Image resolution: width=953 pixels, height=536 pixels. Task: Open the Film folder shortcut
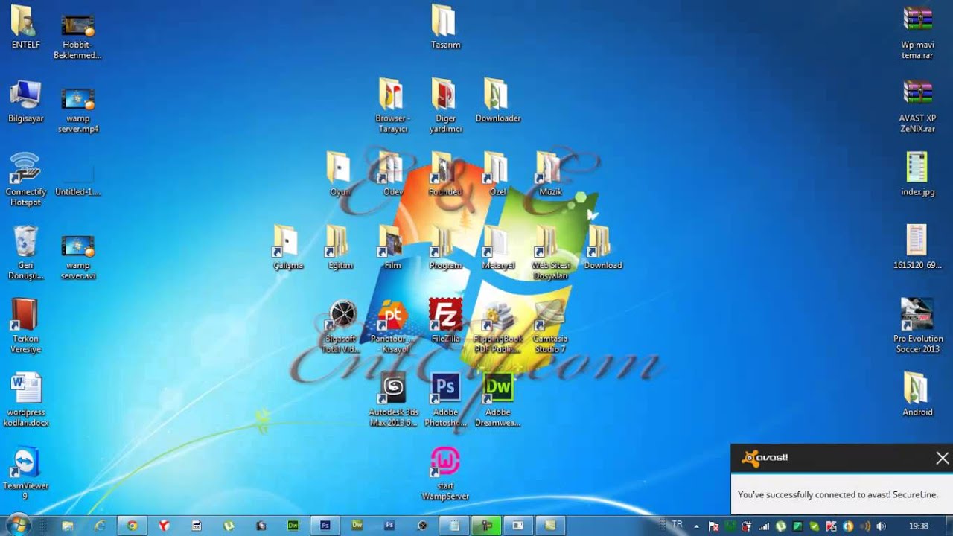(x=392, y=248)
